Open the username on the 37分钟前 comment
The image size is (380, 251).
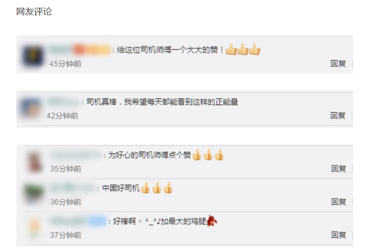point(78,221)
